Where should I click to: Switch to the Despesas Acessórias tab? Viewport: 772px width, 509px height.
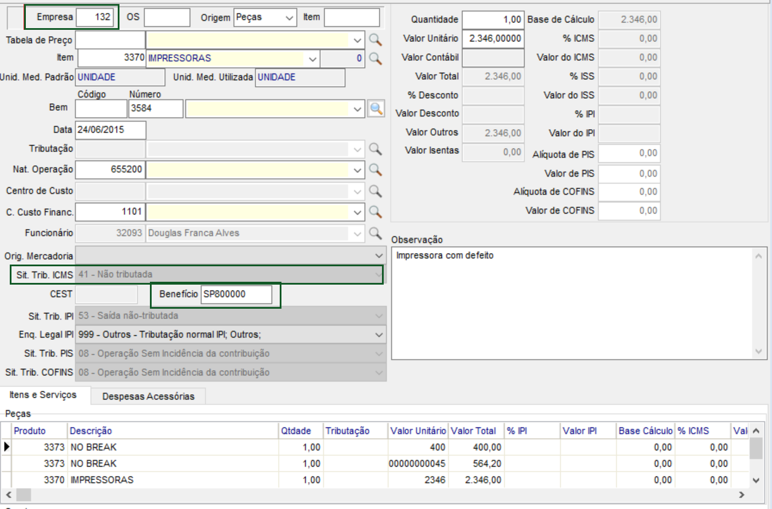[x=148, y=396]
